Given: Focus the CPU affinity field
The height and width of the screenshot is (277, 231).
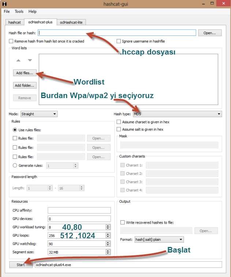Looking at the screenshot, I should coord(79,210).
